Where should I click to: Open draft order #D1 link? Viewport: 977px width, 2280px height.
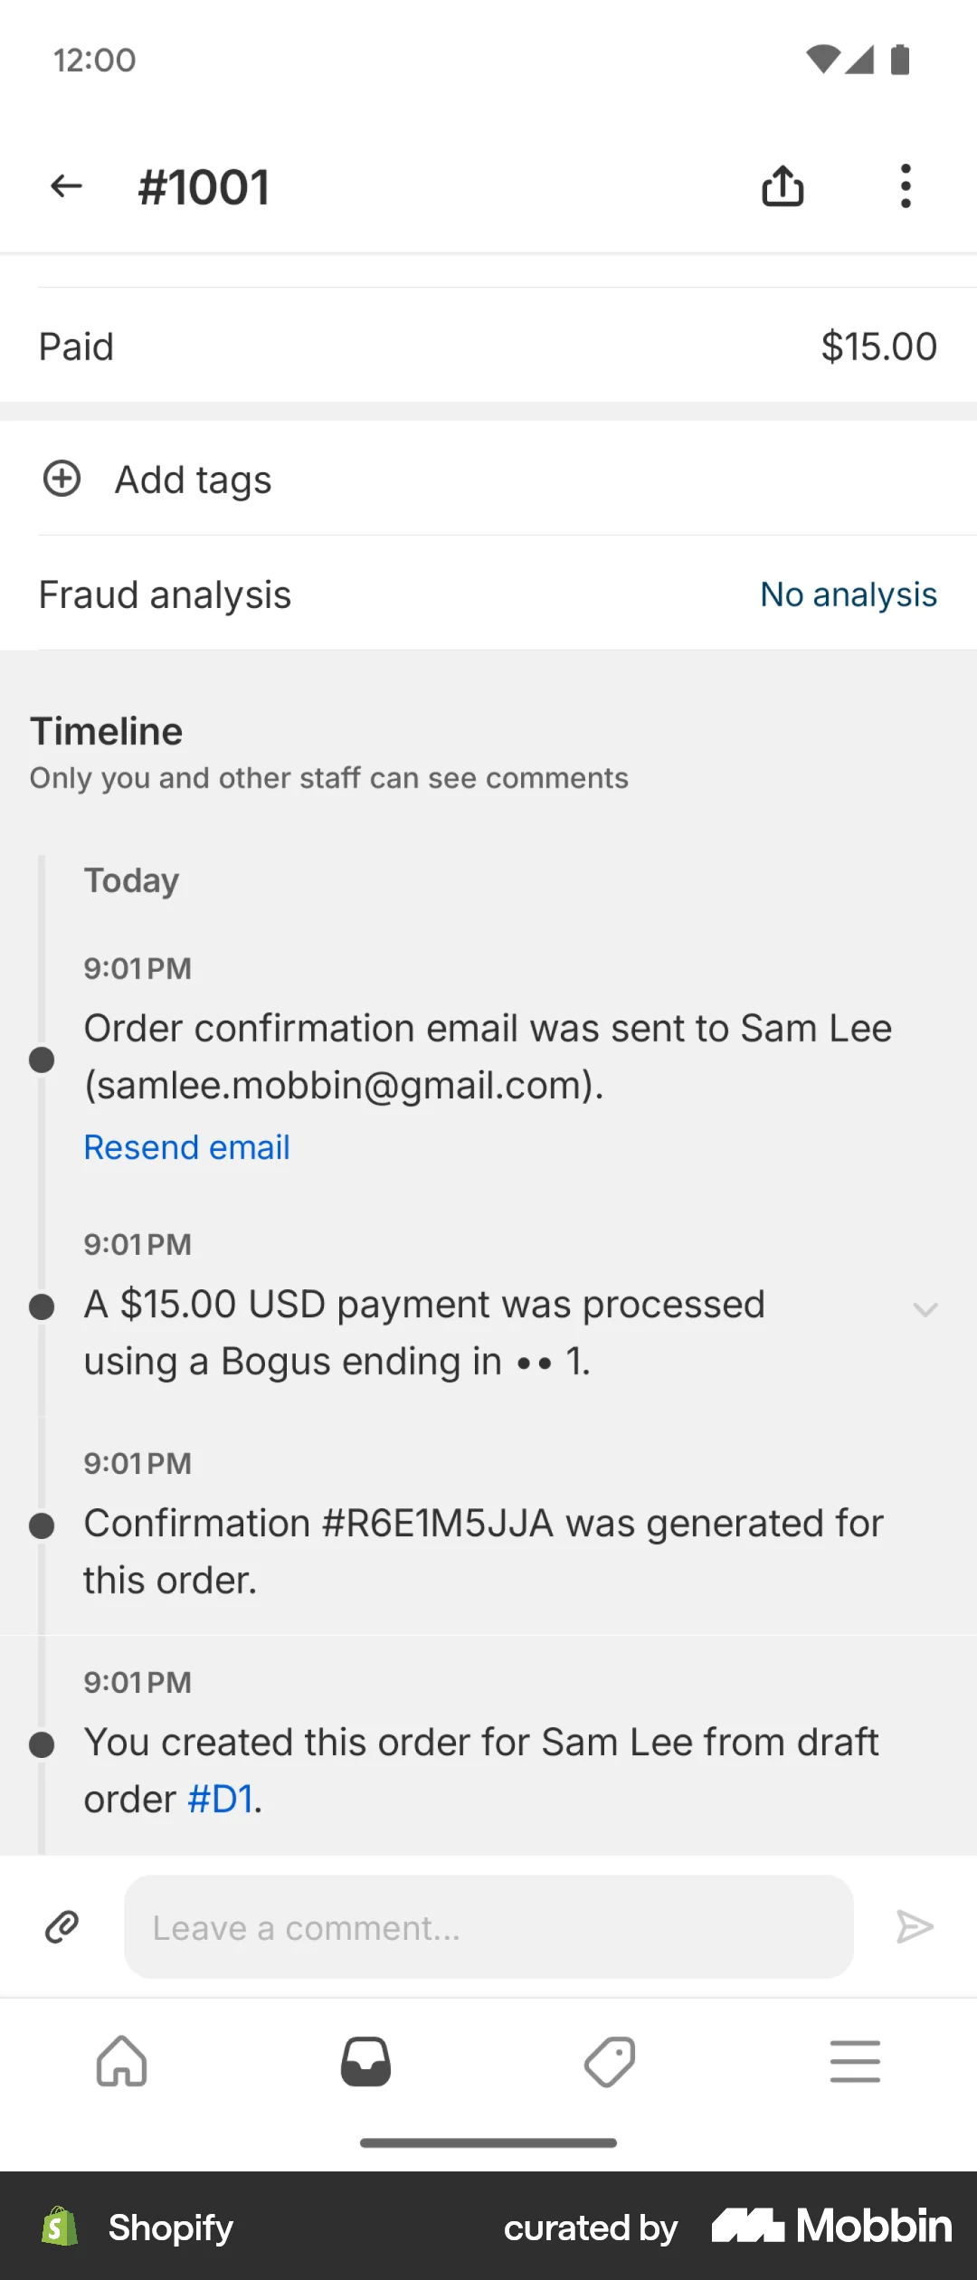point(221,1800)
